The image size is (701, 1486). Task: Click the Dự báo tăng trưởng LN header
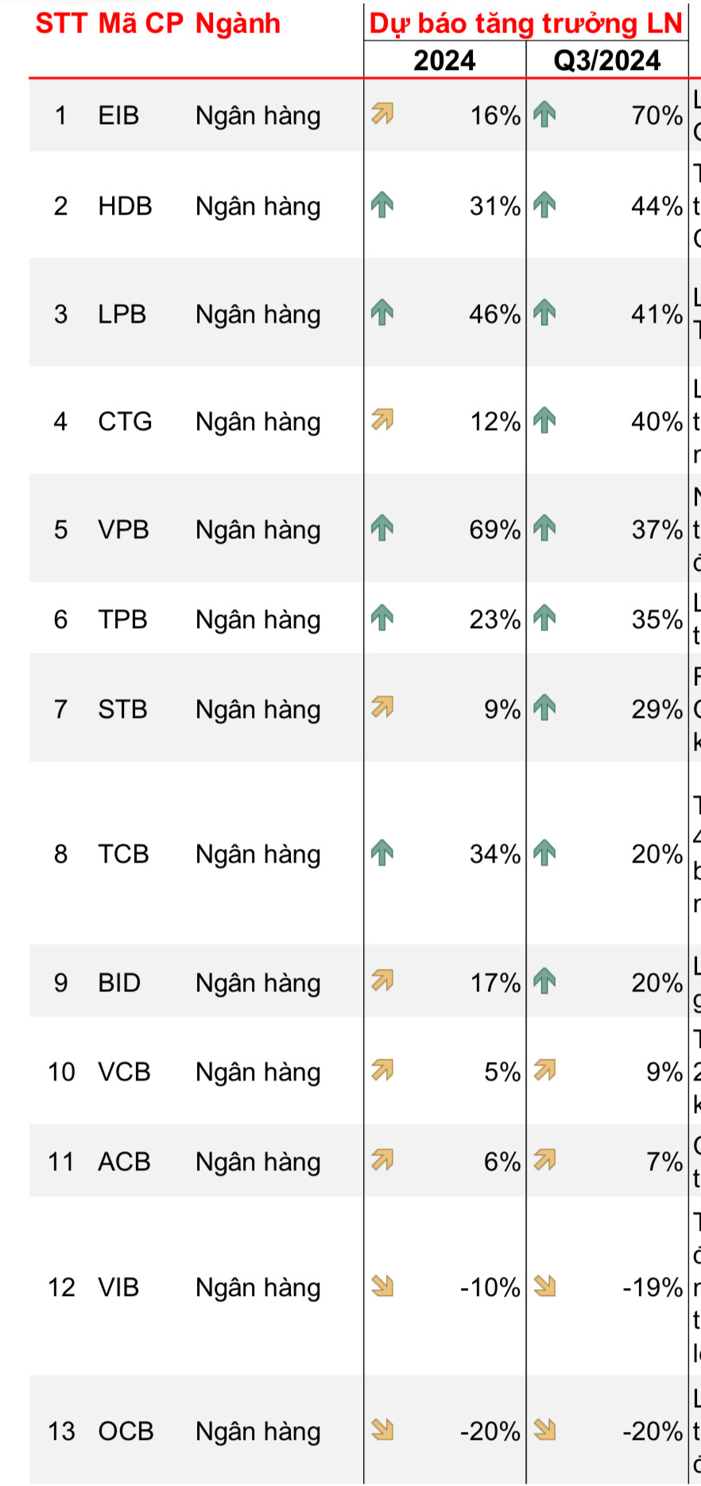(525, 24)
